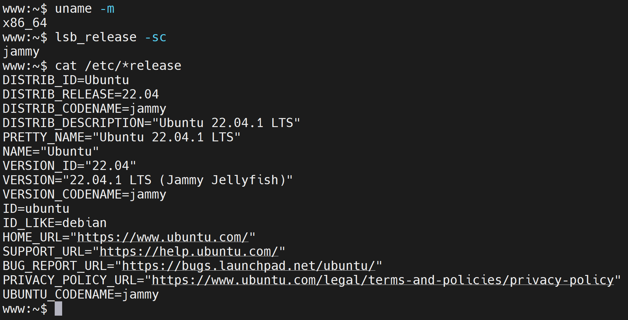The width and height of the screenshot is (628, 320).
Task: Open the bugs.launchpad.net/ubuntu bug report link
Action: tap(249, 266)
